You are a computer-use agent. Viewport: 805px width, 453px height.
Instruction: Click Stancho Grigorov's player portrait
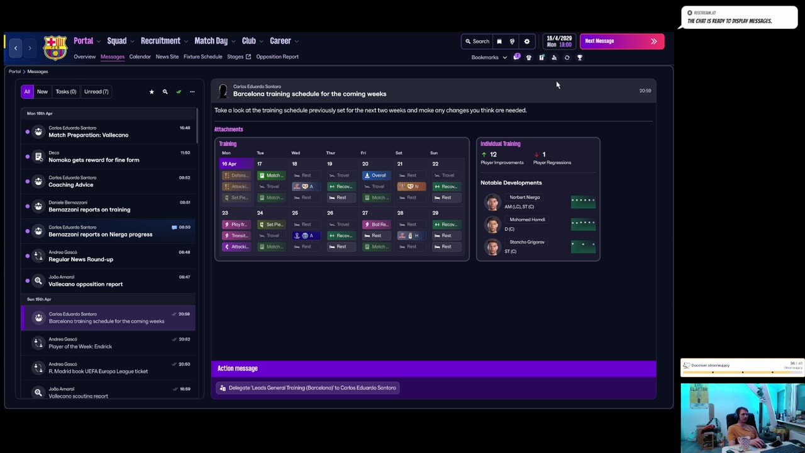pos(492,247)
